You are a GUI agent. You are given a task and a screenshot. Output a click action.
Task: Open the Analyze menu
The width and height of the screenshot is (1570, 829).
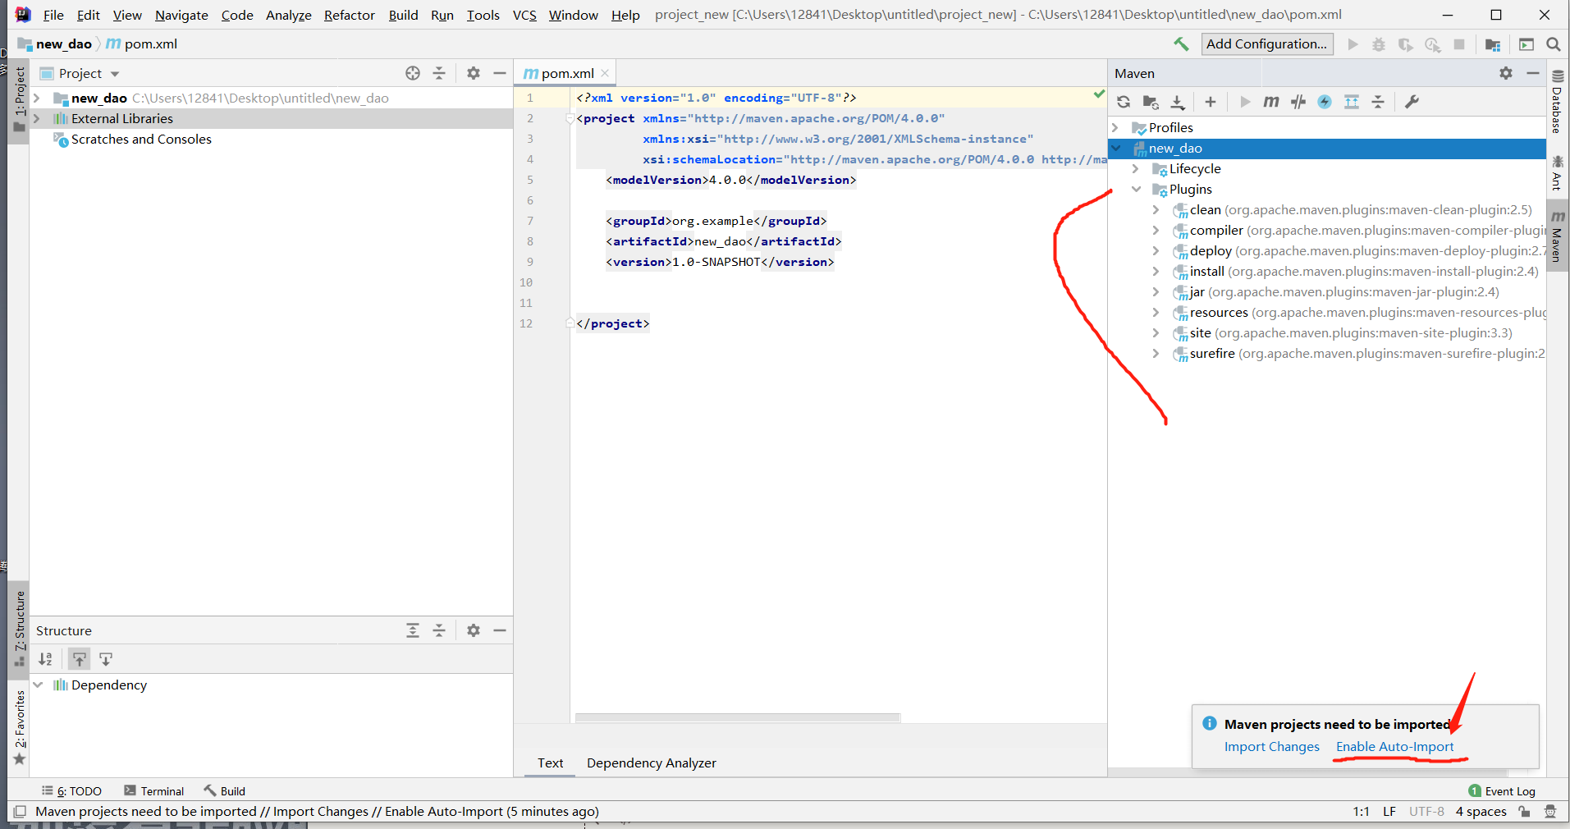[288, 15]
